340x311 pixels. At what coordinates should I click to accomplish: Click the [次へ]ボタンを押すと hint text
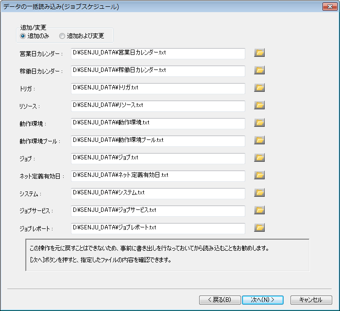point(101,260)
